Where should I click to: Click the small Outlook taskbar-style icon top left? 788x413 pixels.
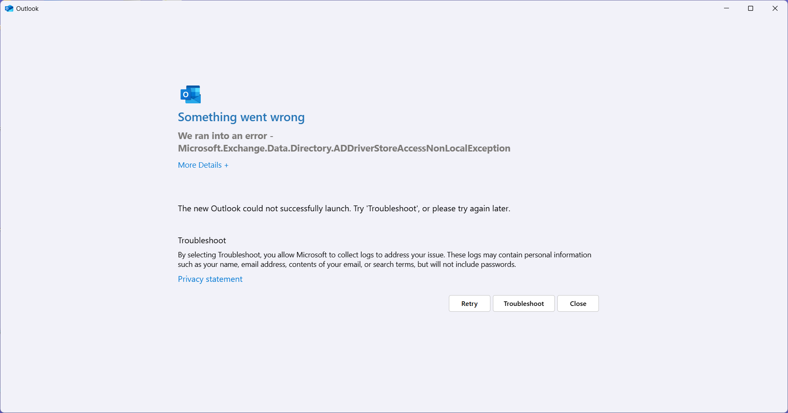(x=9, y=8)
